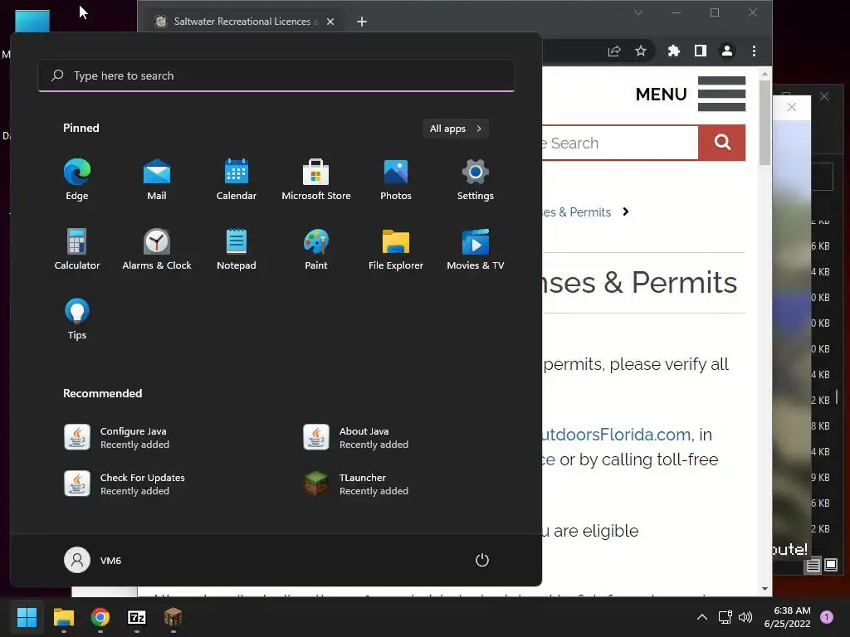Open Microsoft Store
Image resolution: width=850 pixels, height=637 pixels.
(x=316, y=180)
